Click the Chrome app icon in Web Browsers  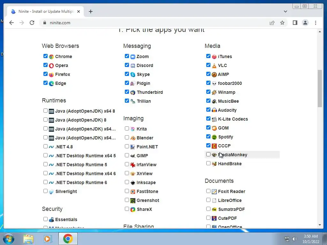pyautogui.click(x=51, y=57)
